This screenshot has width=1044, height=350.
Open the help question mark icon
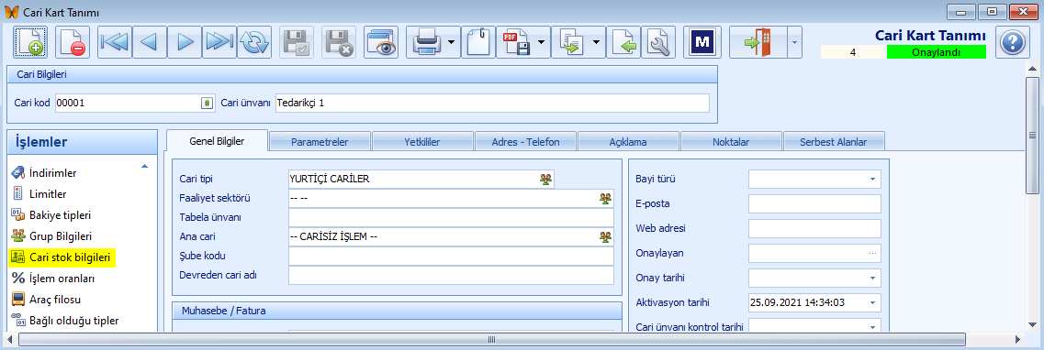(1012, 42)
